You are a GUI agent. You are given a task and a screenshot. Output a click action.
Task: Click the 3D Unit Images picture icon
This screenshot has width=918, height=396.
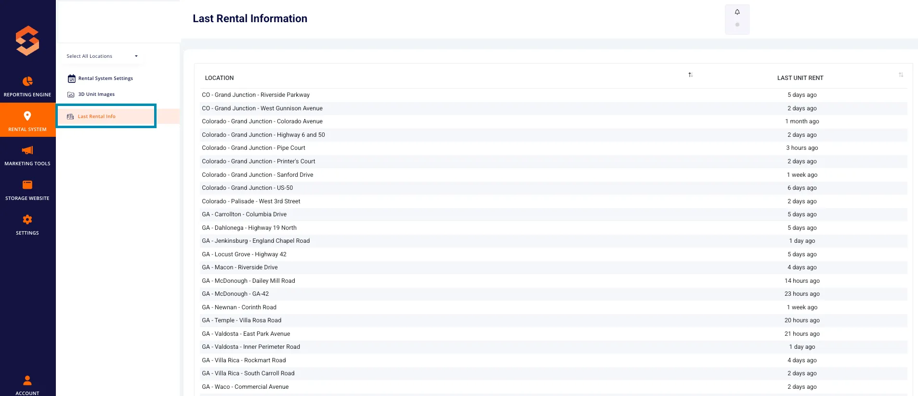[x=71, y=94]
